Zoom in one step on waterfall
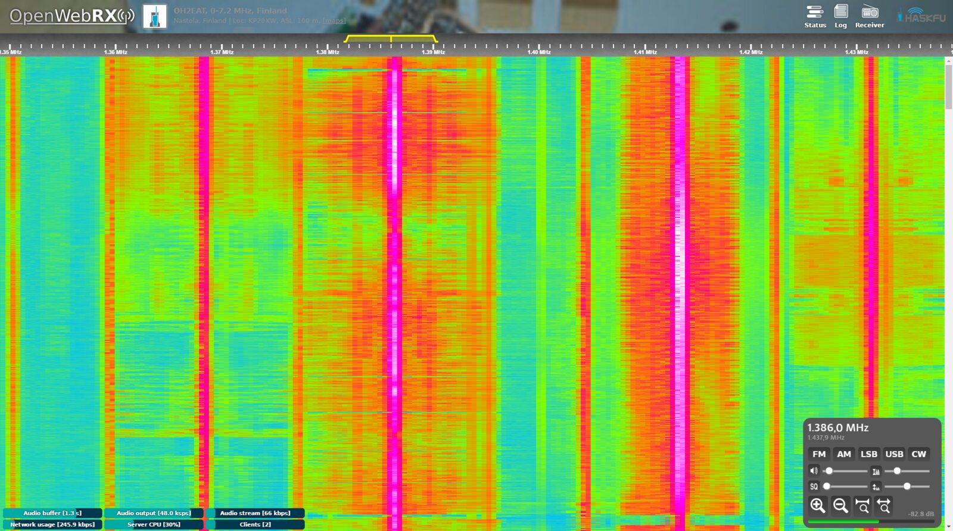 coord(818,505)
